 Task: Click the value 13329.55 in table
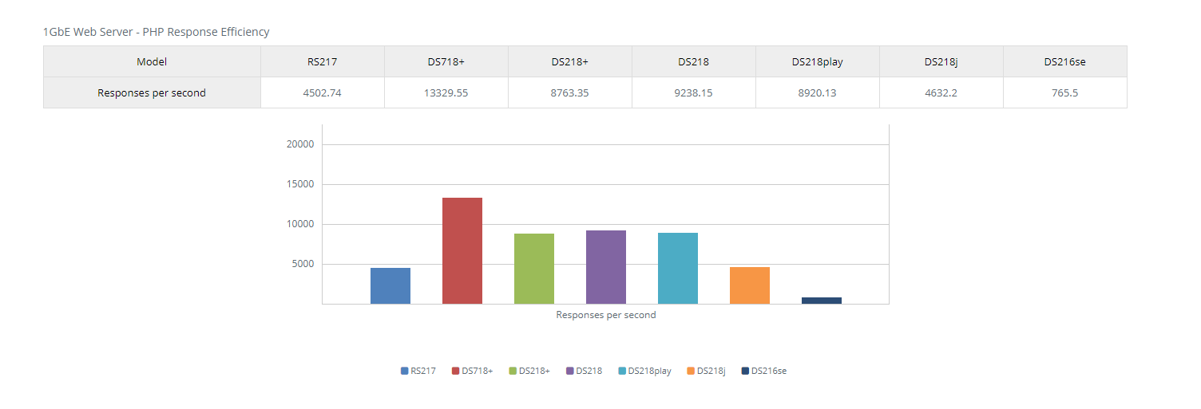(x=446, y=92)
